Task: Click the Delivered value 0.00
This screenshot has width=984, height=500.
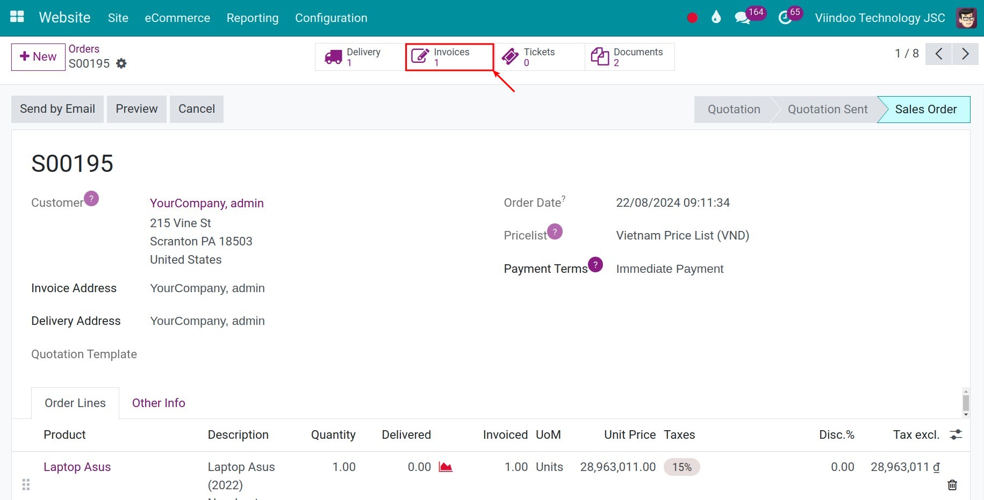Action: coord(419,467)
